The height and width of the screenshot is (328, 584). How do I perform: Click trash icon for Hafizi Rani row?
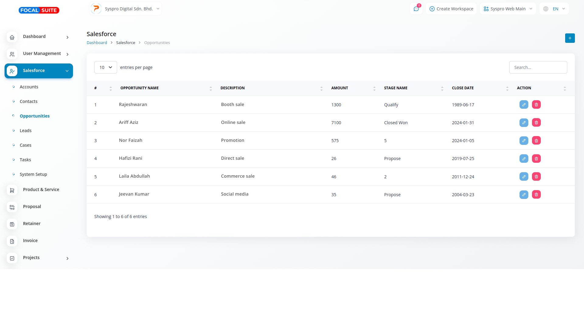point(536,159)
